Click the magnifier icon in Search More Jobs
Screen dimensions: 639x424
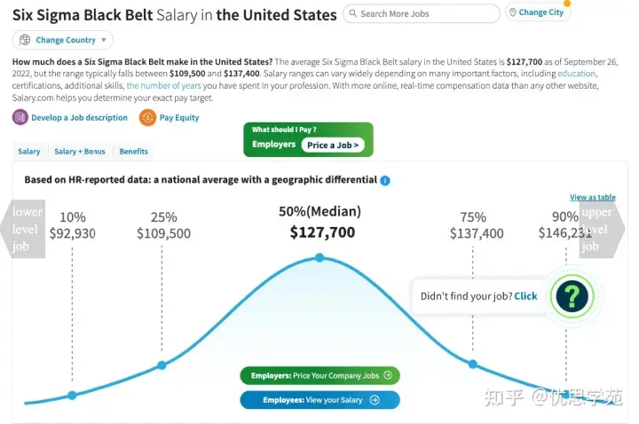(353, 13)
